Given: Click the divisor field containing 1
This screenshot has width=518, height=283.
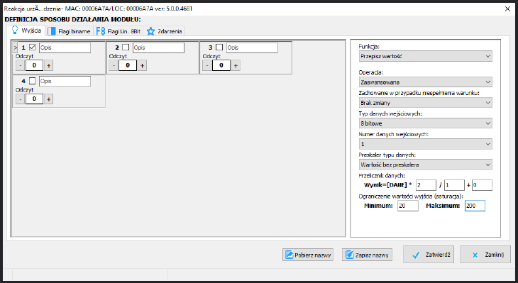Looking at the screenshot, I should tap(454, 185).
